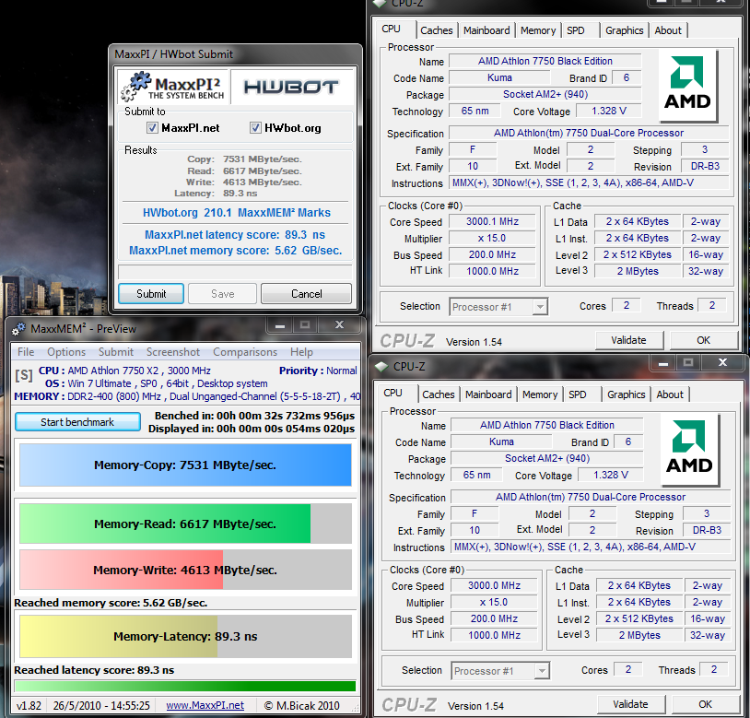This screenshot has width=750, height=718.
Task: Click 'MaxxPI.net latency score: 89.3 ns' text
Action: (235, 234)
